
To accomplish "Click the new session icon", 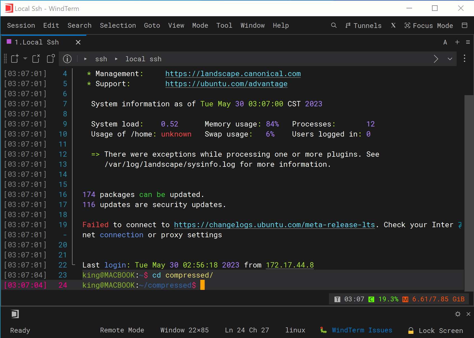I will pos(15,59).
